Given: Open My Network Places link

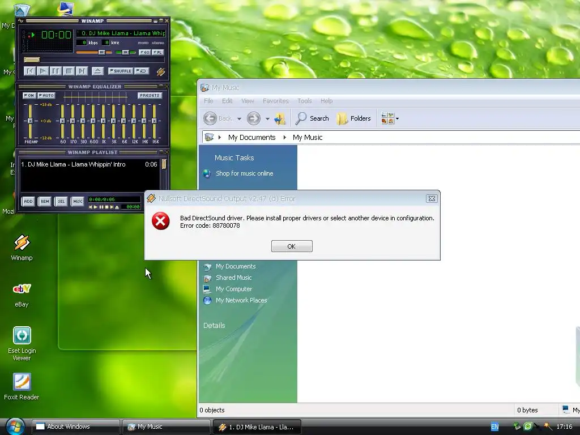Looking at the screenshot, I should point(241,300).
